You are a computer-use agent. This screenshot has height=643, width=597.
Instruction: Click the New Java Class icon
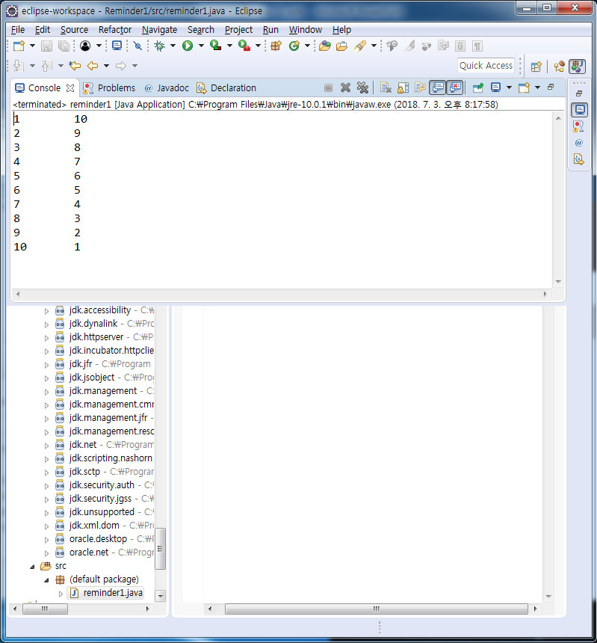click(x=294, y=46)
